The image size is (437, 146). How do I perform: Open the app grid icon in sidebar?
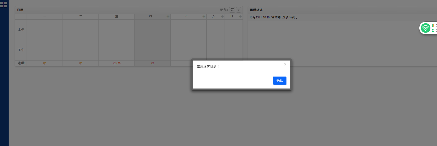[4, 5]
